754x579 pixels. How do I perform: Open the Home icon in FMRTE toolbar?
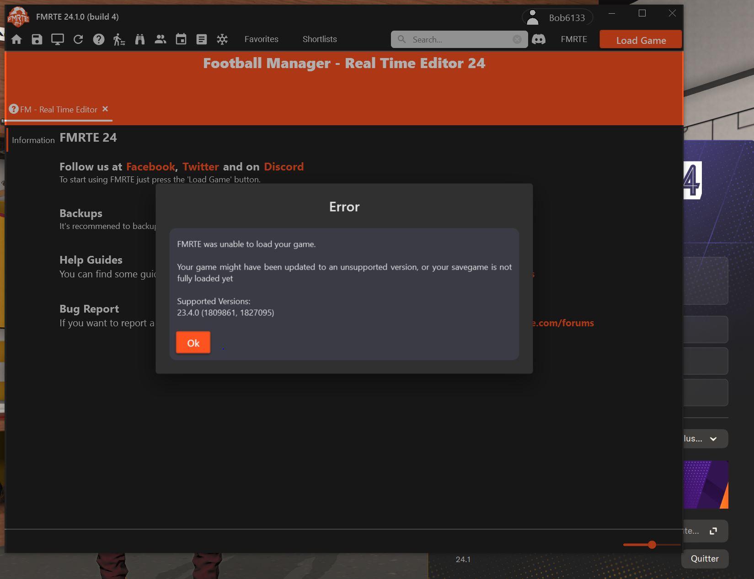point(16,39)
